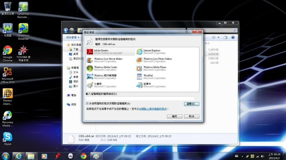Open 文件 library in the sidebar
Image resolution: width=286 pixels, height=160 pixels.
[x=74, y=72]
